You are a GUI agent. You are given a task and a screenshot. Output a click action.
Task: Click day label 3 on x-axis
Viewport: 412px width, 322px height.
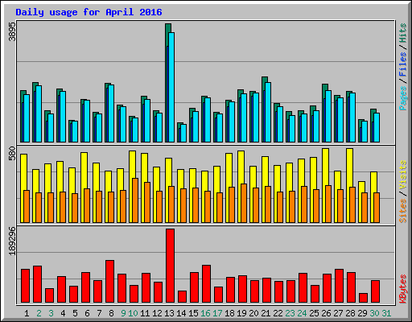pos(51,313)
